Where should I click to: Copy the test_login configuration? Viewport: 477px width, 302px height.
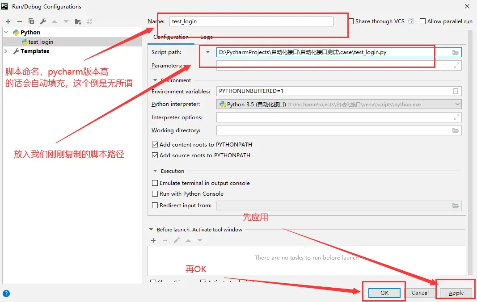32,21
